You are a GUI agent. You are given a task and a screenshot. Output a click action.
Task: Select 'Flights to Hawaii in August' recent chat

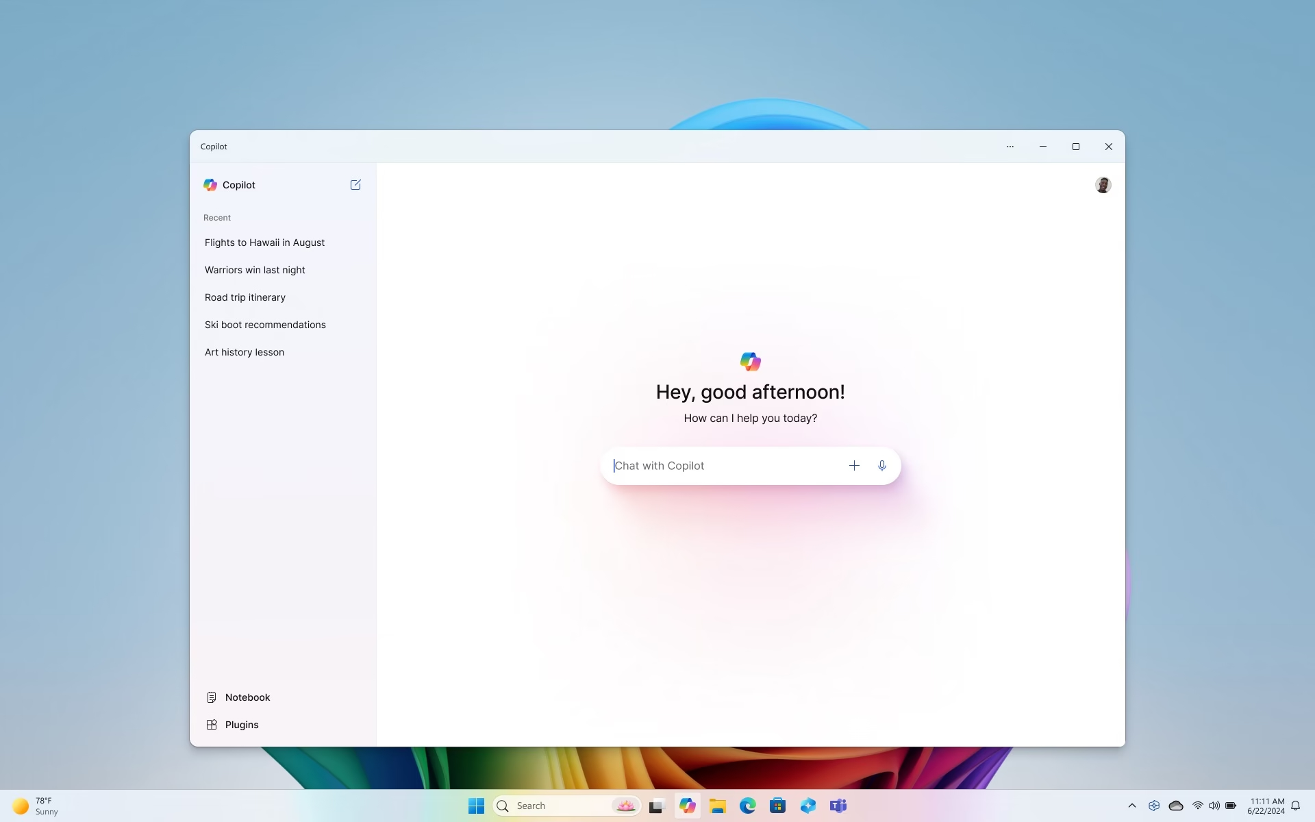click(264, 242)
